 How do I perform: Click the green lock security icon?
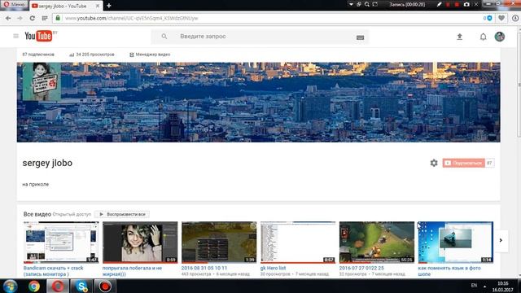tap(58, 18)
